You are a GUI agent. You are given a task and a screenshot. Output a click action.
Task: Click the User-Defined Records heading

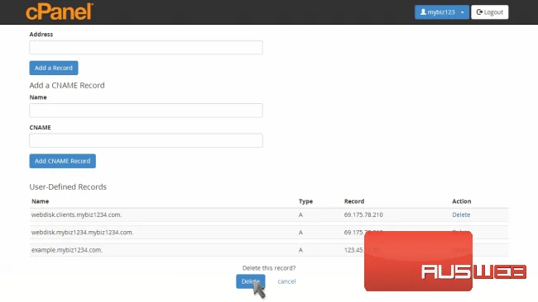[x=68, y=186]
